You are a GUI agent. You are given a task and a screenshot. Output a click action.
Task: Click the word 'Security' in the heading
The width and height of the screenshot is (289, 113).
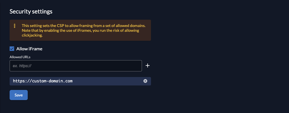tap(19, 12)
